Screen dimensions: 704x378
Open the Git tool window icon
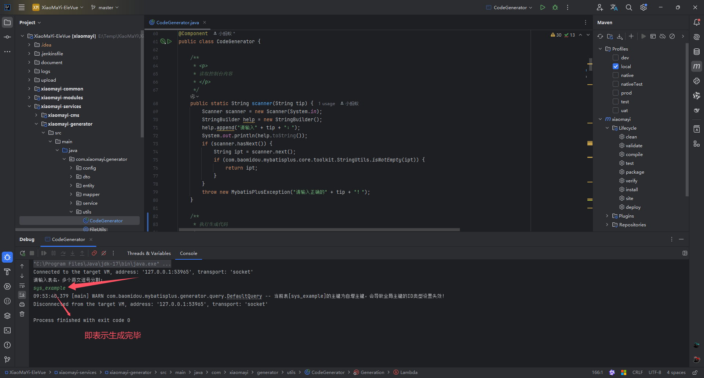pyautogui.click(x=7, y=360)
